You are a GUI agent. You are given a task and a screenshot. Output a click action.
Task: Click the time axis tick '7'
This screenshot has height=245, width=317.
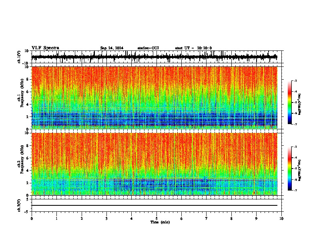(x=207, y=219)
